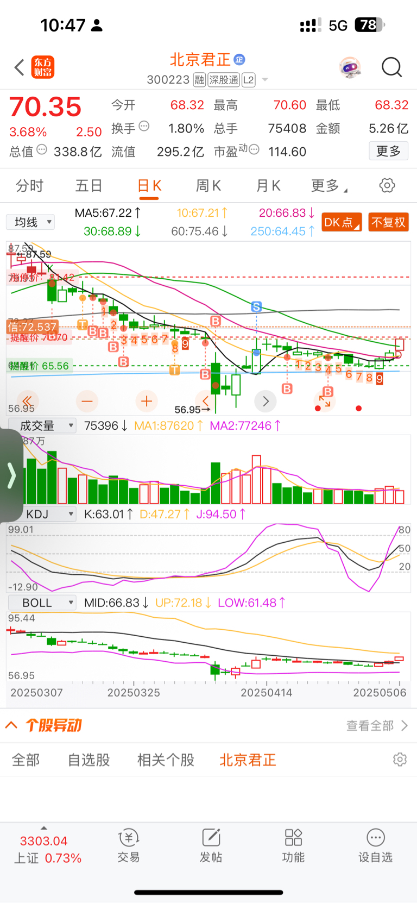Screen dimensions: 417x903
Task: Zoom out chart with minus button
Action: (87, 401)
